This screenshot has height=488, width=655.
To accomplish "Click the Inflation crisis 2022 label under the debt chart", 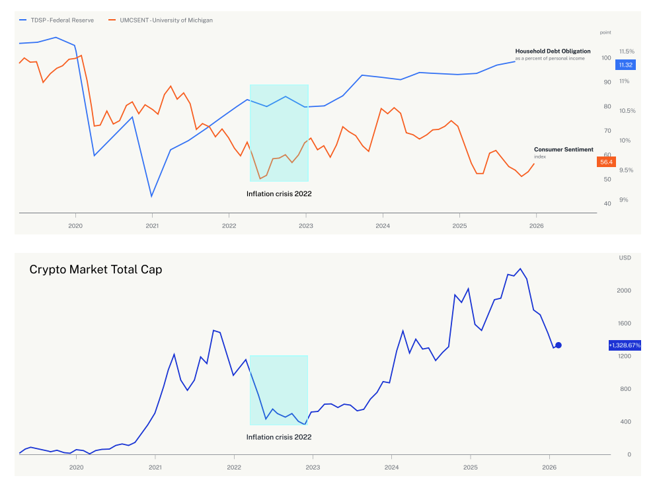I will point(279,194).
